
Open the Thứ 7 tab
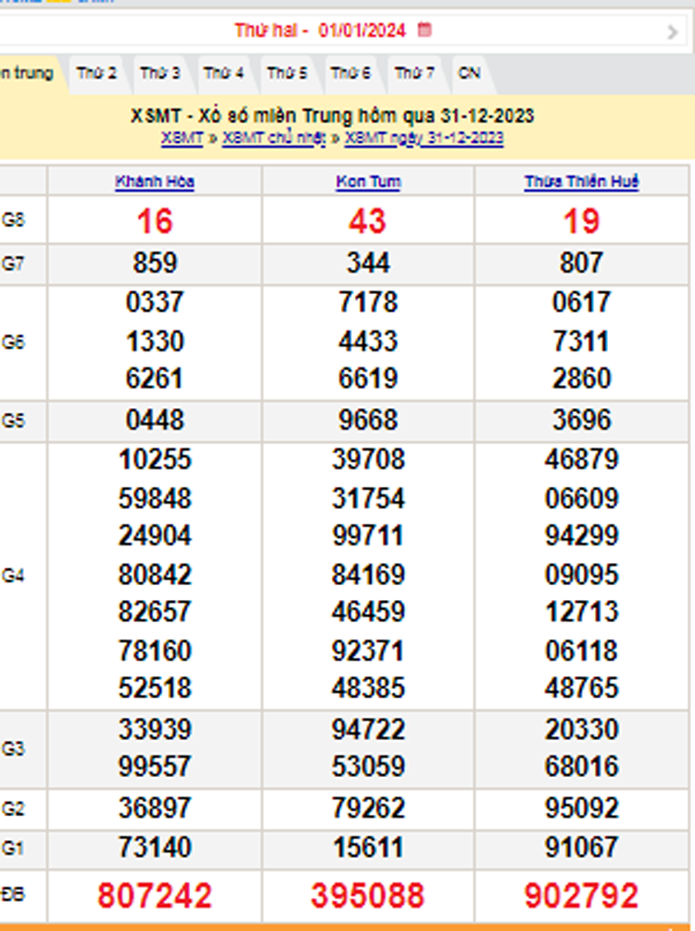(414, 73)
